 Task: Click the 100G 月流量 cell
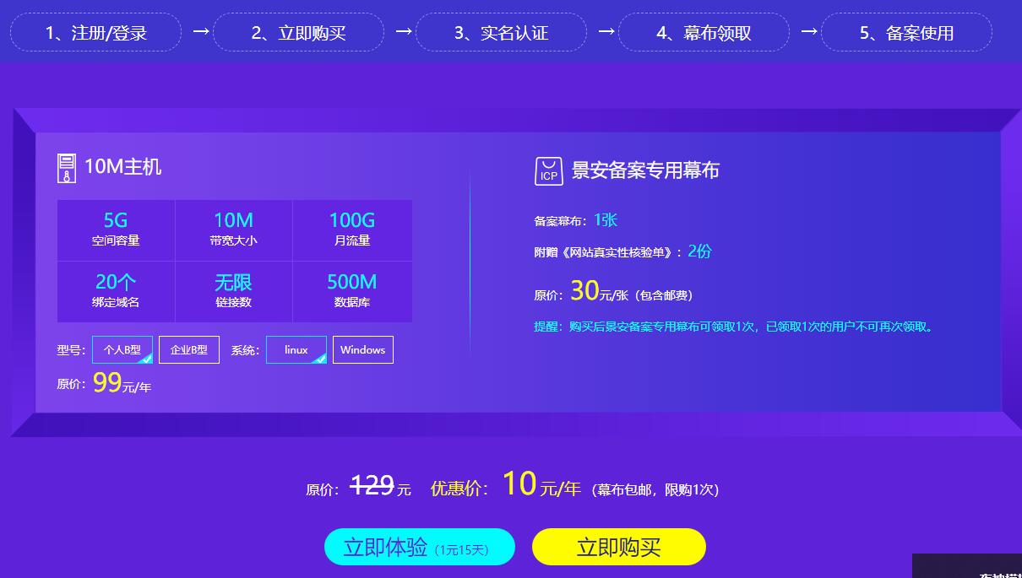click(352, 230)
